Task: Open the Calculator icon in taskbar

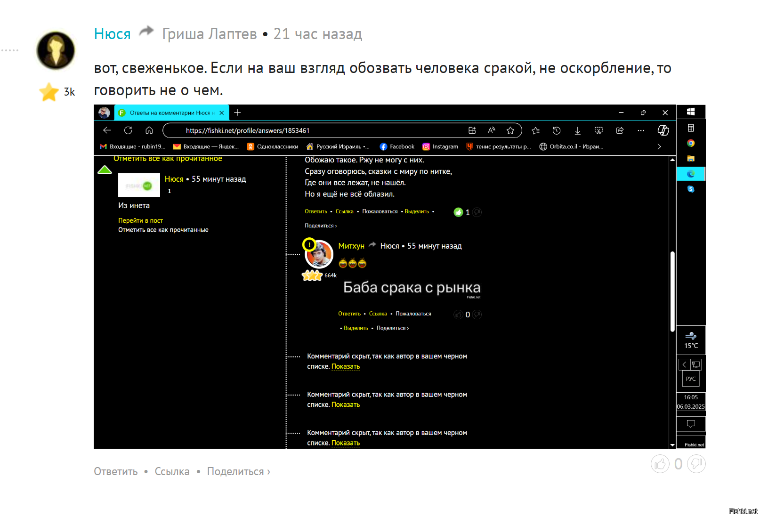Action: pos(691,128)
